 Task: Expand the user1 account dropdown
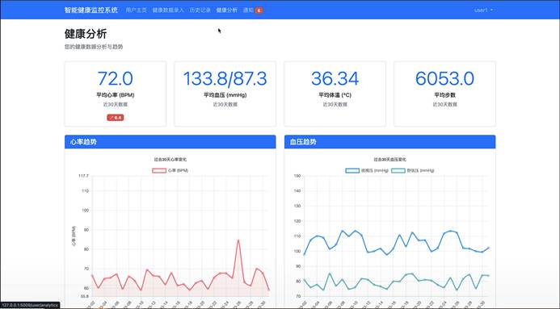pyautogui.click(x=483, y=10)
